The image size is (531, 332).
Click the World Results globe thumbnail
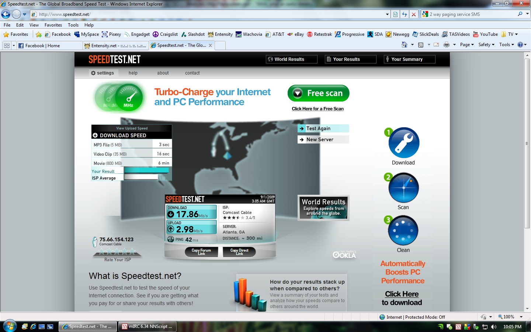(x=323, y=208)
